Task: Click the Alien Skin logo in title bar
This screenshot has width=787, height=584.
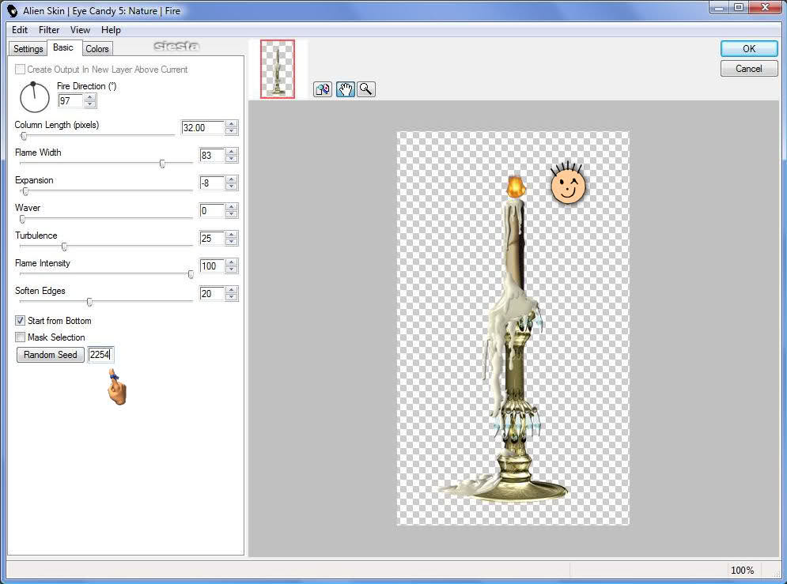Action: [13, 10]
